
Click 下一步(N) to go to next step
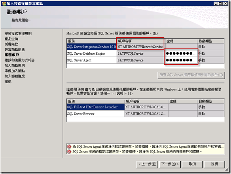[170, 164]
